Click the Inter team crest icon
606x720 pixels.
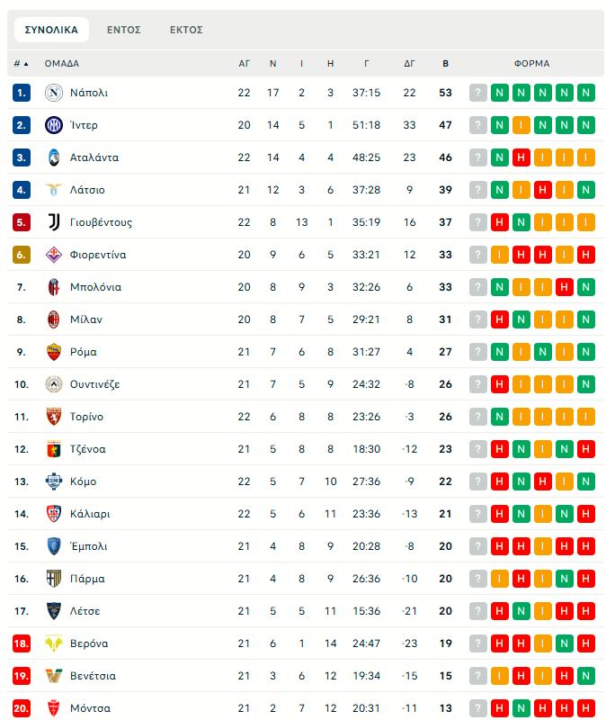pyautogui.click(x=53, y=125)
